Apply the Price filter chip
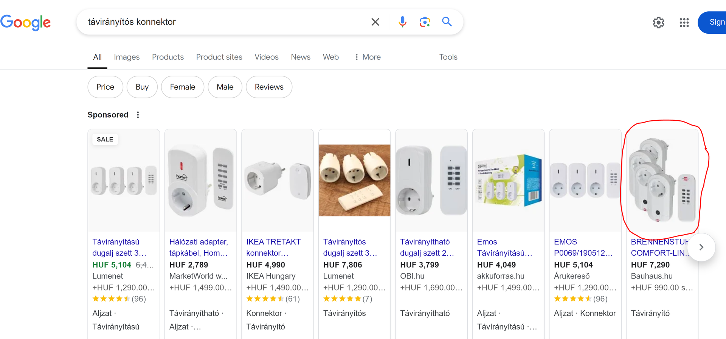 point(105,87)
